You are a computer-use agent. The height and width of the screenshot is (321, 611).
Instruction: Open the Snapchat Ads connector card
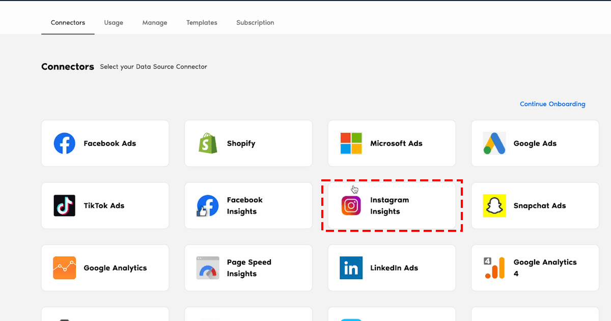click(x=535, y=206)
